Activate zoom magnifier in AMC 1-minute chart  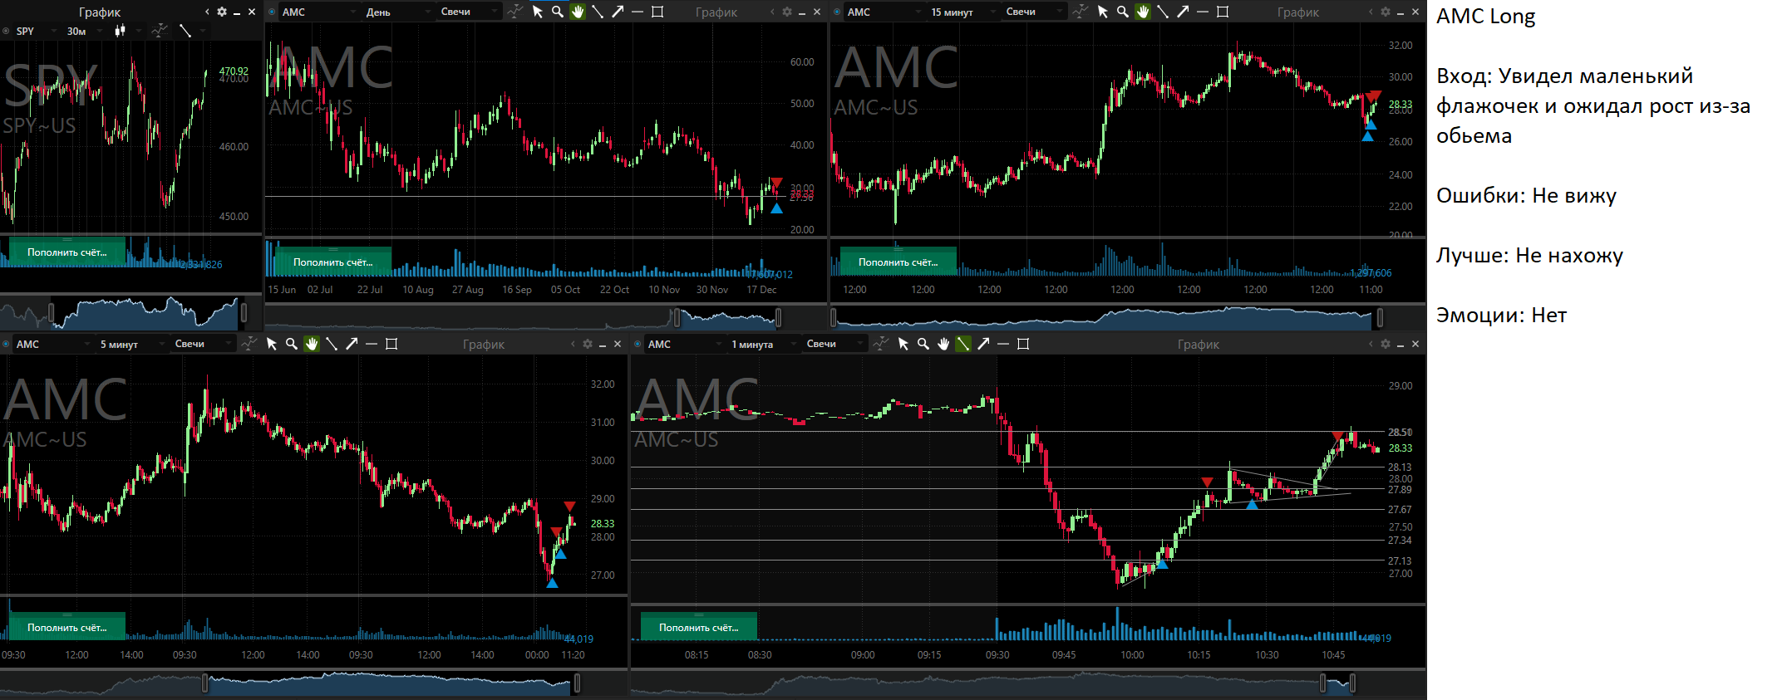tap(923, 344)
